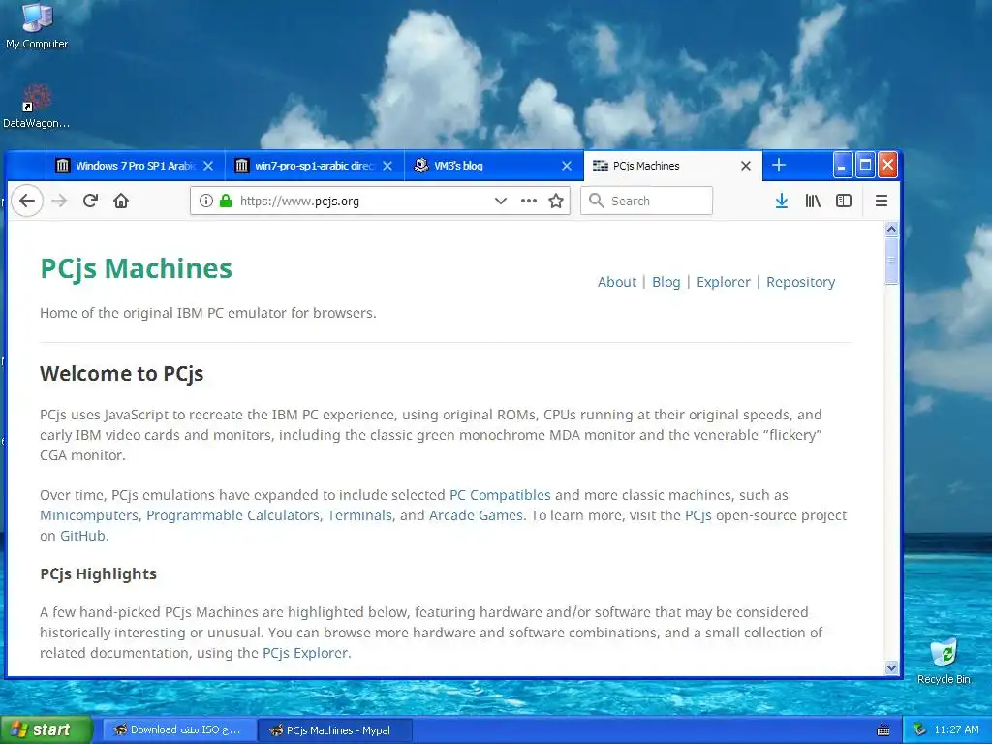Follow the Arcade Games link
This screenshot has width=992, height=744.
tap(476, 515)
